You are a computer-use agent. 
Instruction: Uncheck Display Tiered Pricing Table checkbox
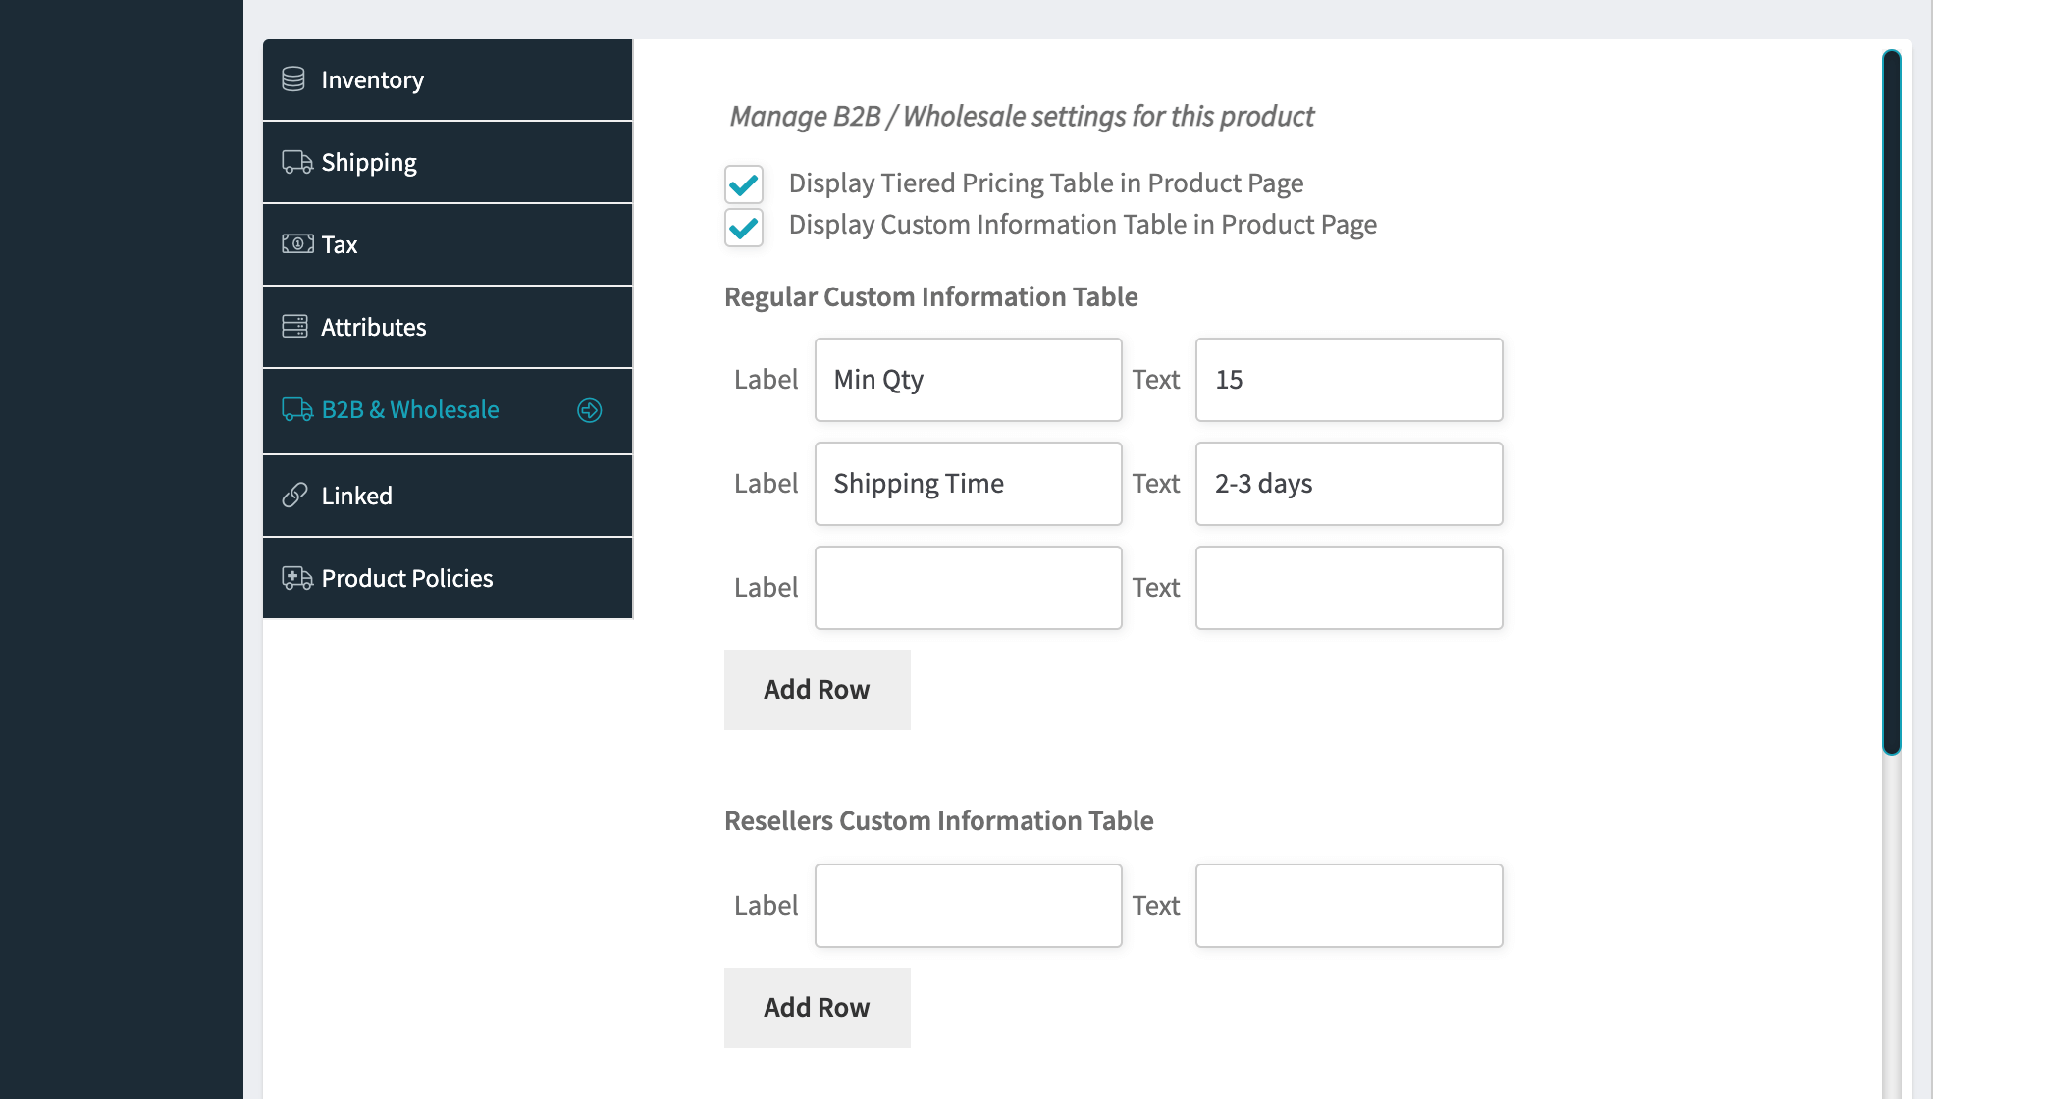744,183
